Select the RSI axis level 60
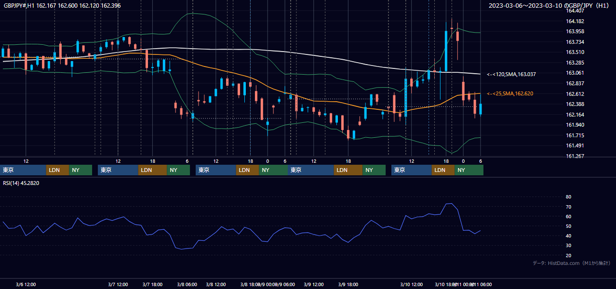The image size is (616, 289). tap(568, 216)
